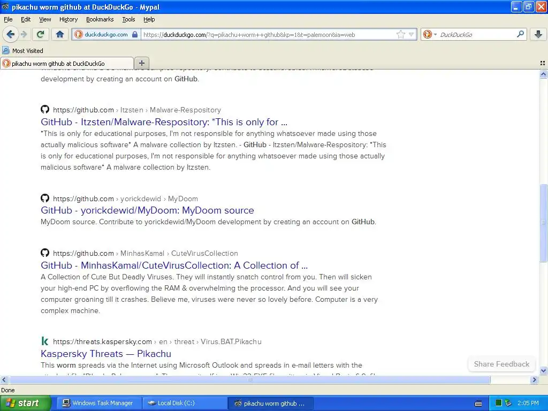Image resolution: width=548 pixels, height=411 pixels.
Task: Switch to Local Disk (C:) taskbar item
Action: pos(185,403)
